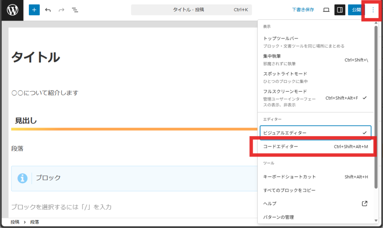The image size is (383, 228).
Task: Click the 下書き保存 link
Action: [303, 10]
